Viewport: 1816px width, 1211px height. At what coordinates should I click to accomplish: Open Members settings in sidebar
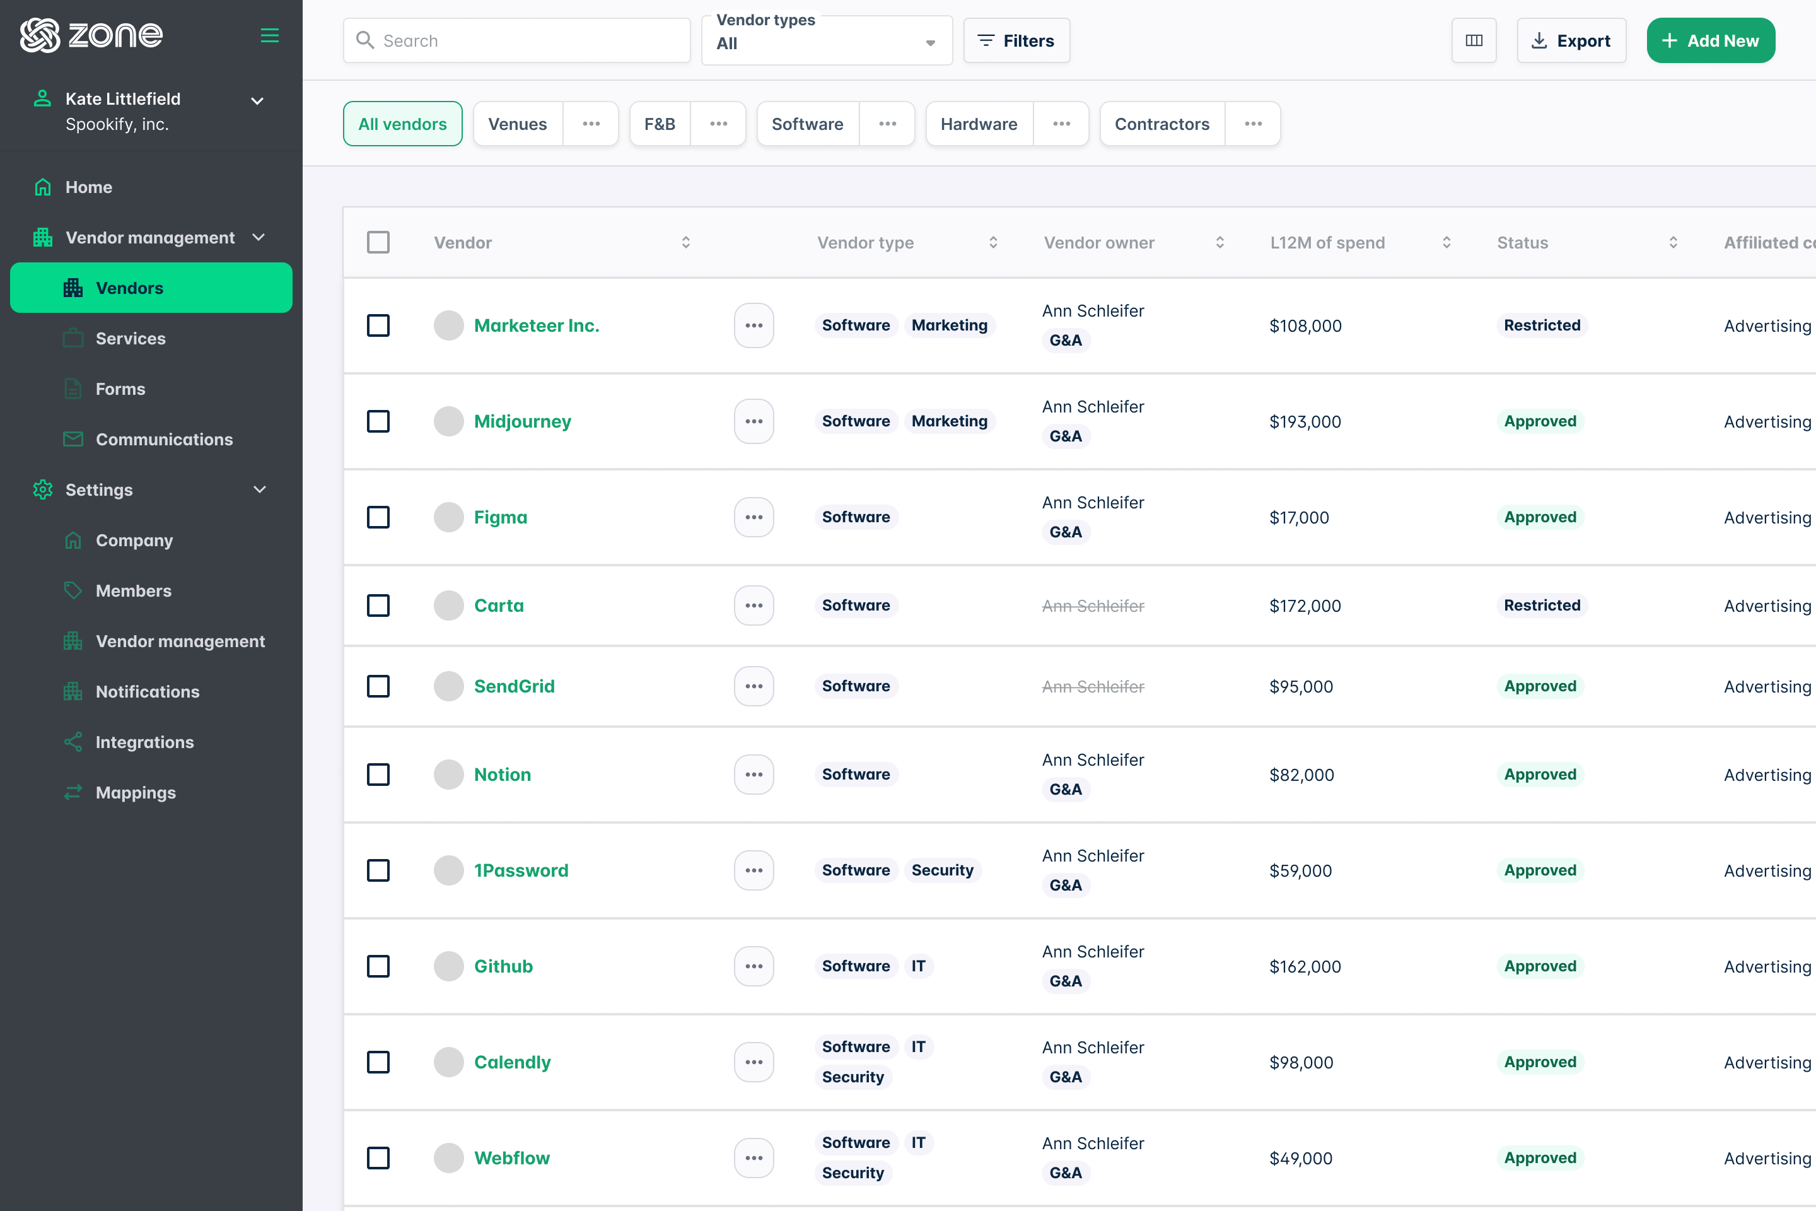pyautogui.click(x=151, y=590)
